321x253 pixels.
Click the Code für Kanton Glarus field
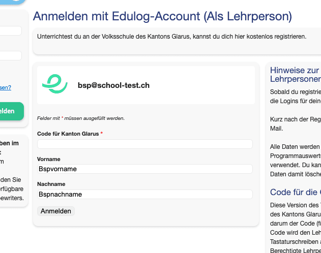(145, 144)
